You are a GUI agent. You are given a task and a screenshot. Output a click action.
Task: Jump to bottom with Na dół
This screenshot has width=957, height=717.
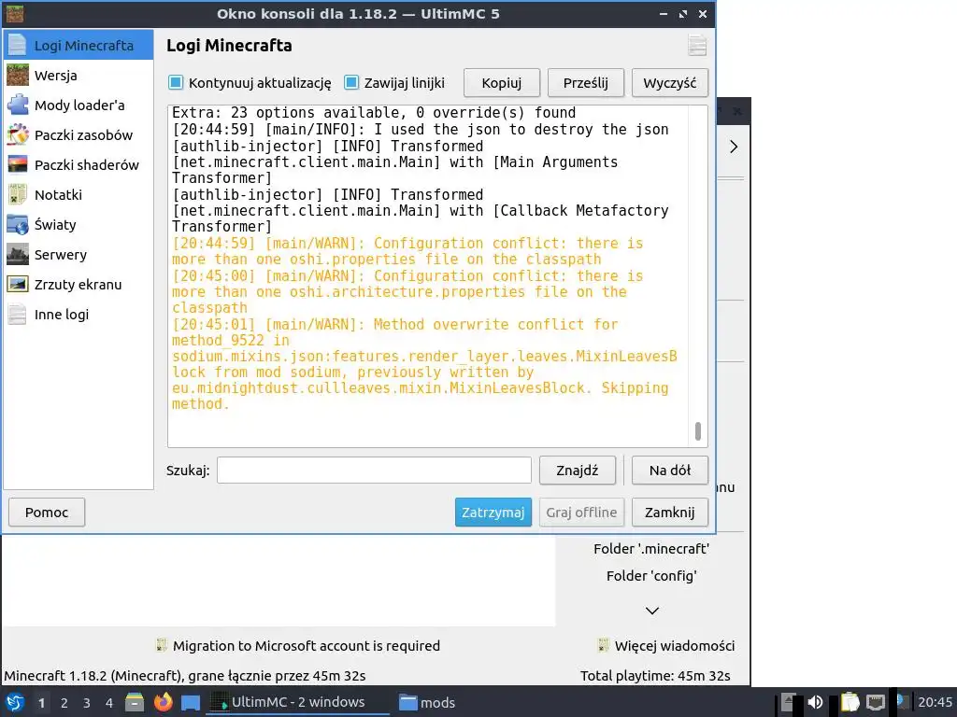tap(670, 471)
